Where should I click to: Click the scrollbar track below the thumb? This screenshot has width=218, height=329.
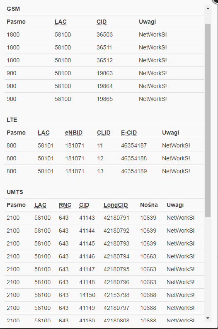click(x=208, y=266)
